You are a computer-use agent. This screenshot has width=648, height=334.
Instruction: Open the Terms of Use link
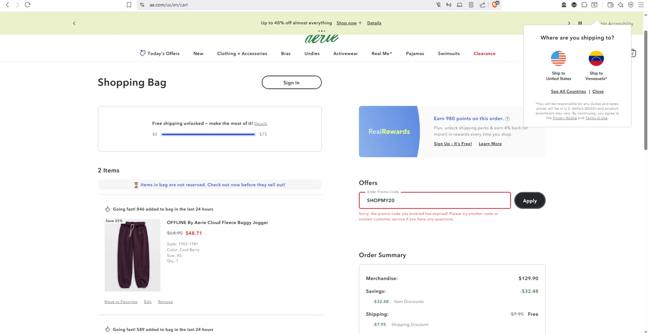click(x=596, y=118)
